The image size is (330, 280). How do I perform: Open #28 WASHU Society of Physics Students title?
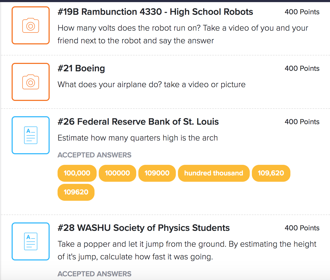pyautogui.click(x=144, y=228)
